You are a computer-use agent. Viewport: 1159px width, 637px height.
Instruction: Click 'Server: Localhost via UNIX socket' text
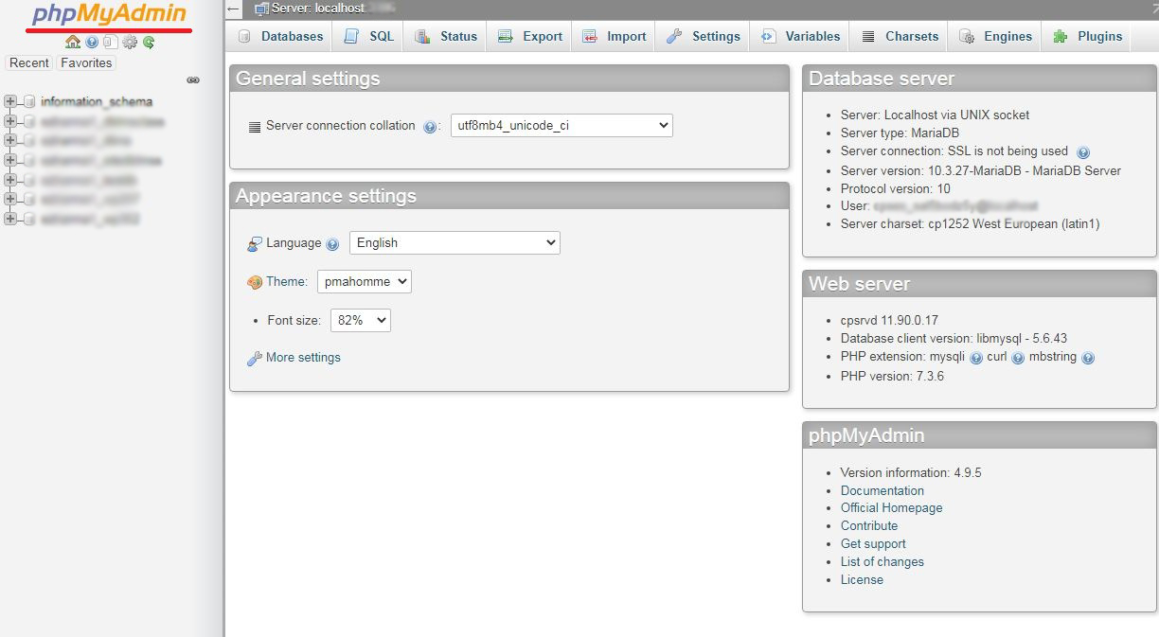[x=936, y=115]
